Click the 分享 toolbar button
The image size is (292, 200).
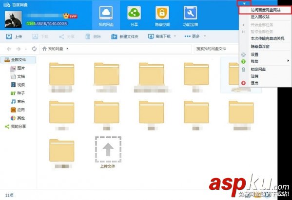pos(67,36)
